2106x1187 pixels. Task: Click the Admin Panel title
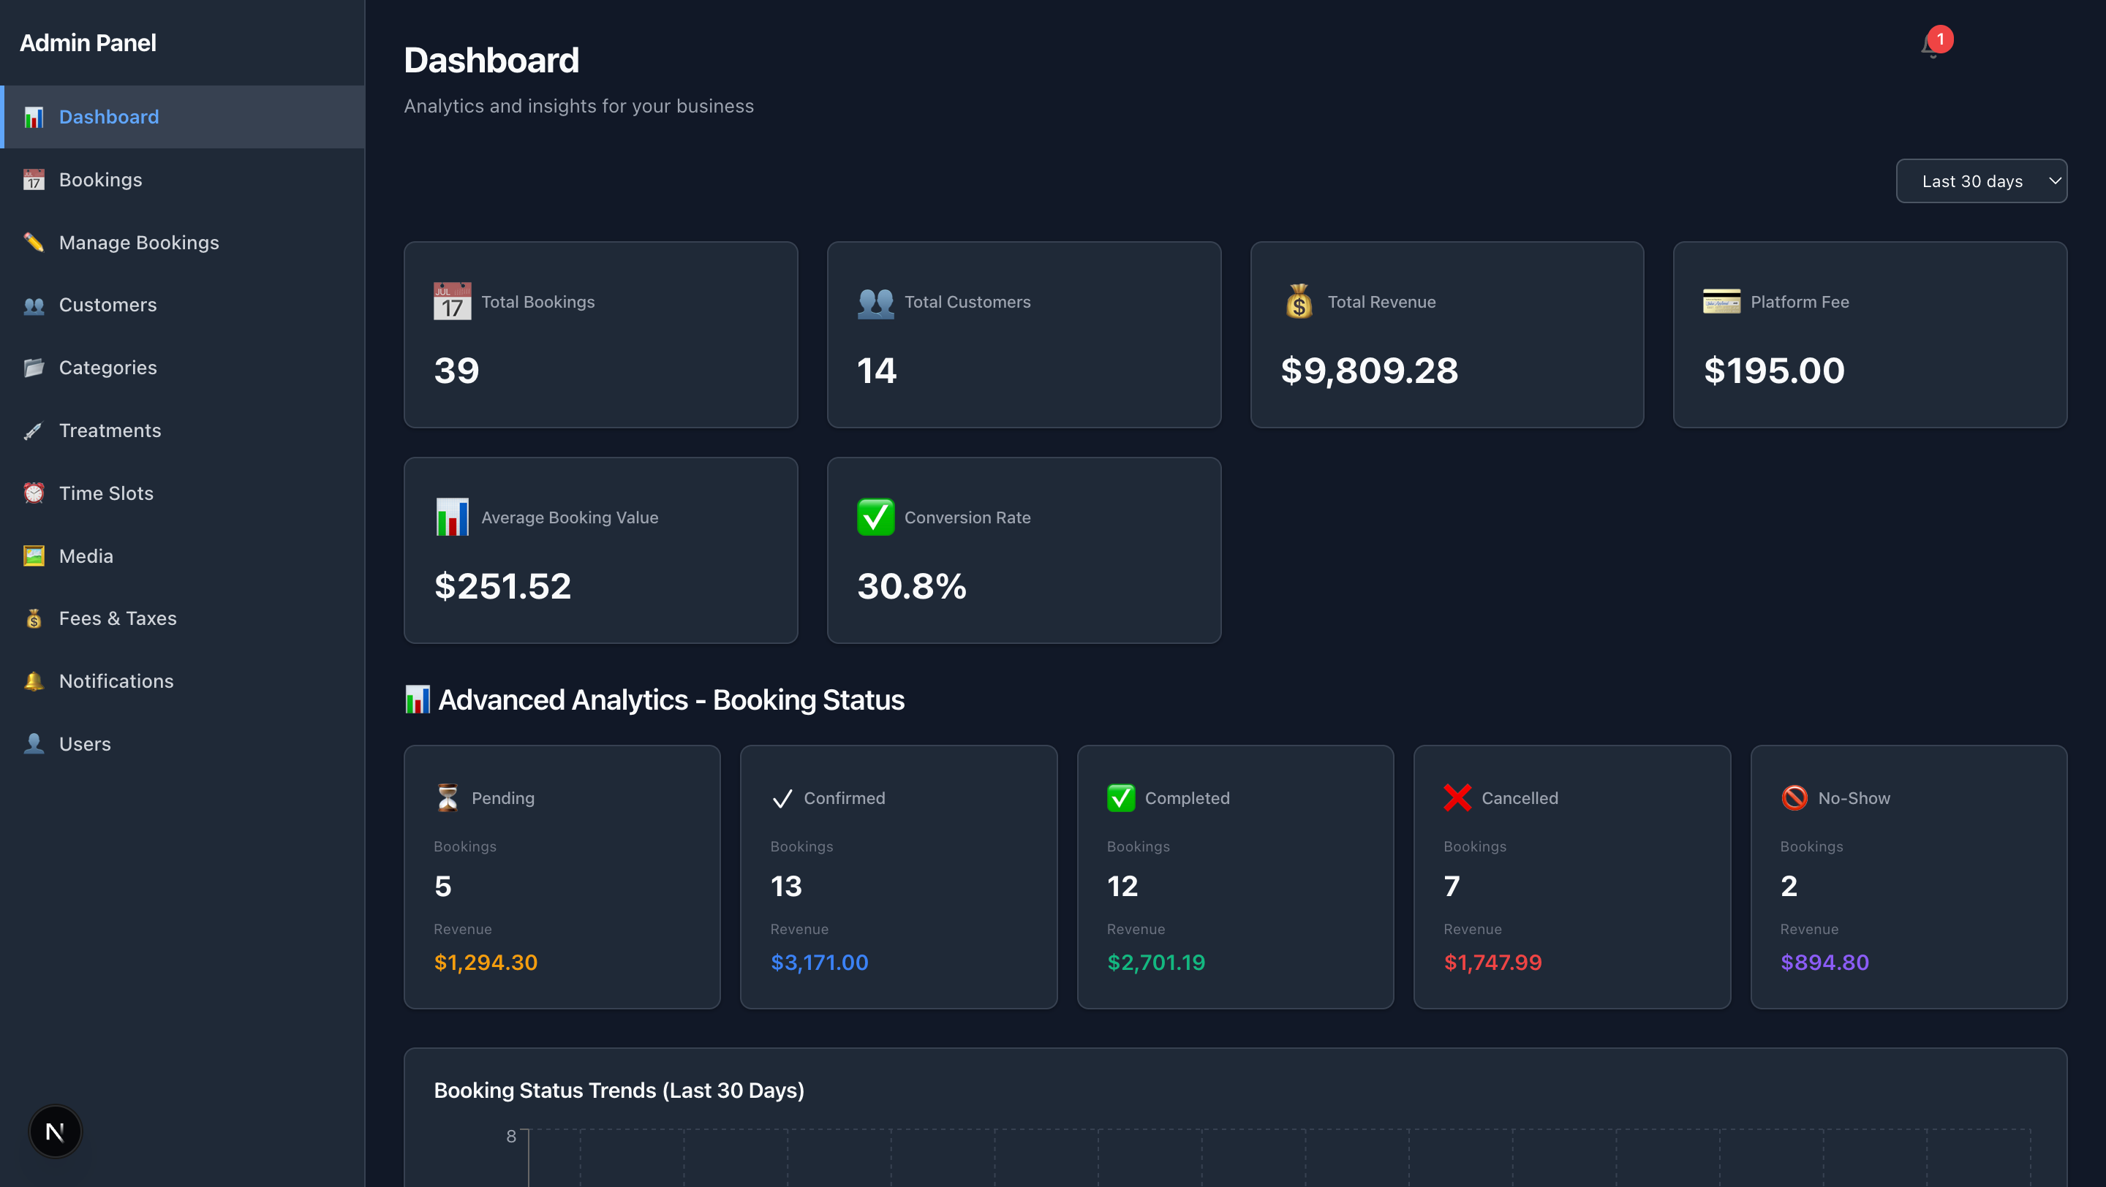pyautogui.click(x=88, y=42)
